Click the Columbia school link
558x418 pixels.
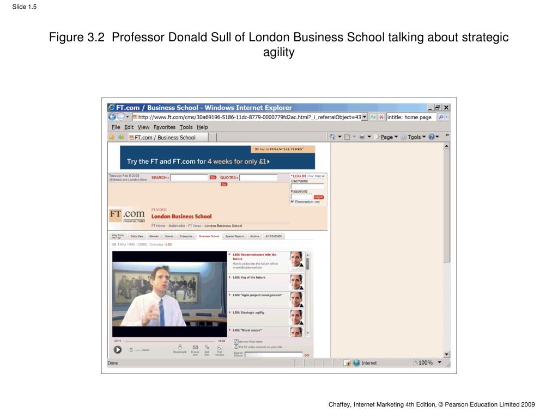coord(156,244)
